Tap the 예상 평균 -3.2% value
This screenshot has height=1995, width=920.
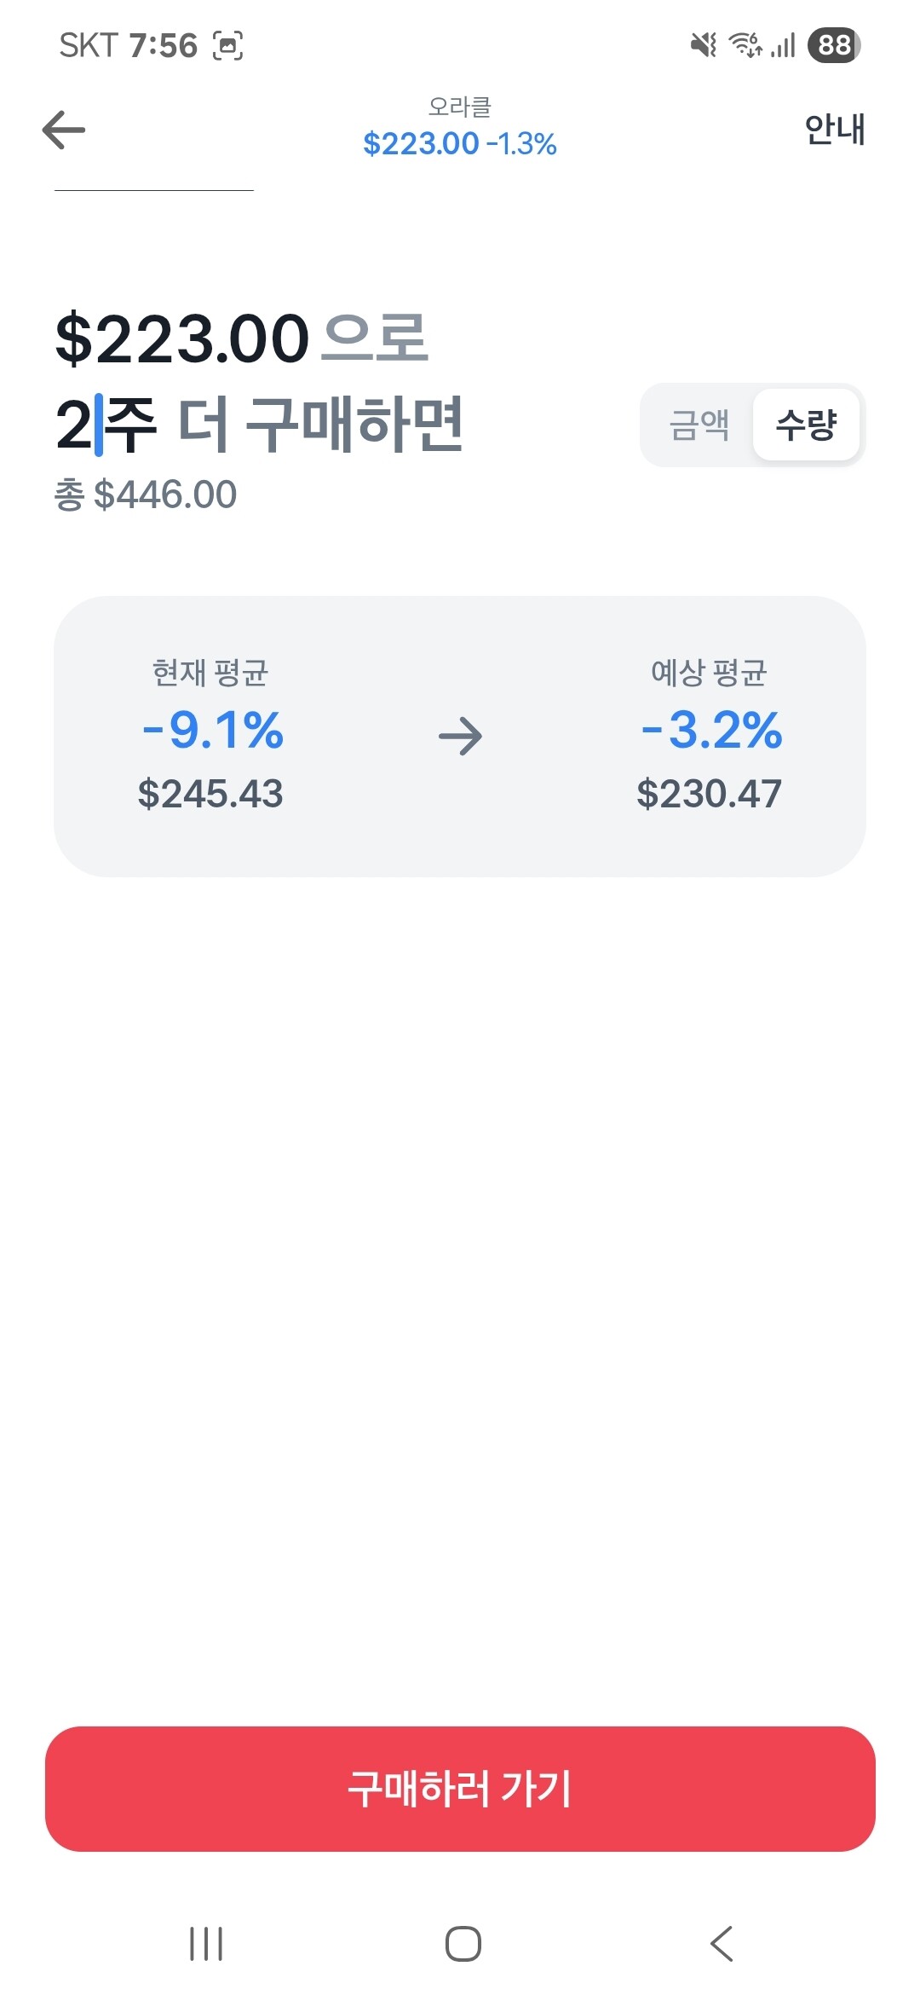(711, 730)
